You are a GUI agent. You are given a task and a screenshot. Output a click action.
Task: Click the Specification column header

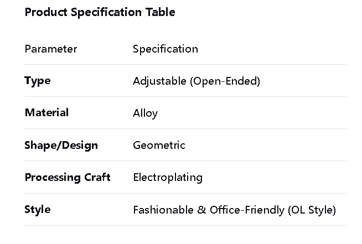coord(165,49)
